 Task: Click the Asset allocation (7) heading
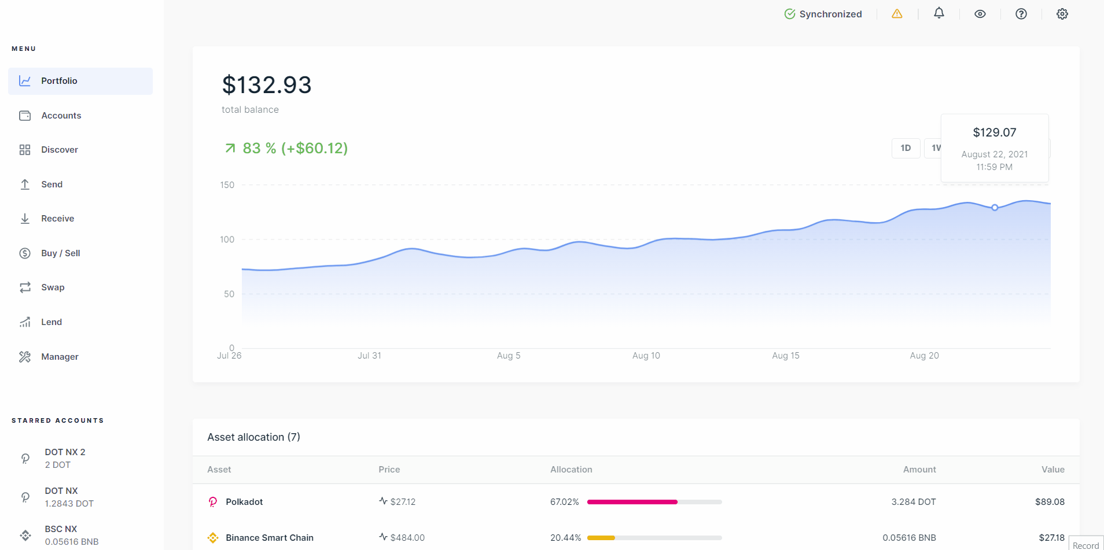(x=253, y=437)
